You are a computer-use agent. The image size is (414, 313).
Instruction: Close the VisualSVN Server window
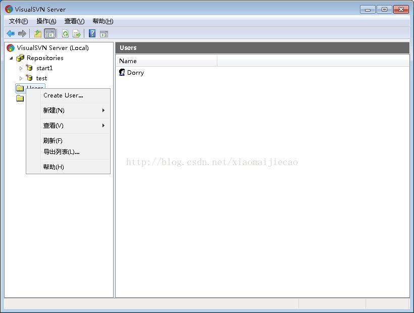point(401,10)
